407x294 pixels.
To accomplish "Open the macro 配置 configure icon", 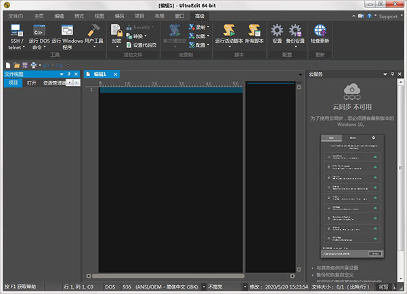I will point(192,45).
